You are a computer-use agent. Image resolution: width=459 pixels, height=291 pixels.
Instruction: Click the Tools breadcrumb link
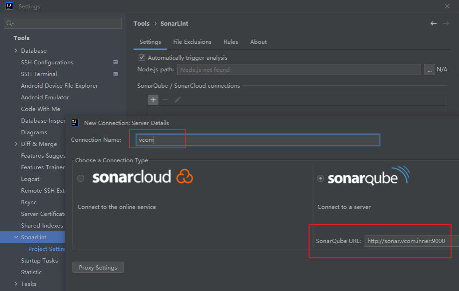[x=141, y=23]
